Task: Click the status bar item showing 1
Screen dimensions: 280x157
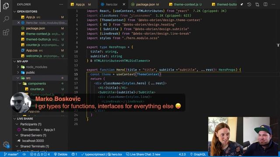Action: coord(74,154)
